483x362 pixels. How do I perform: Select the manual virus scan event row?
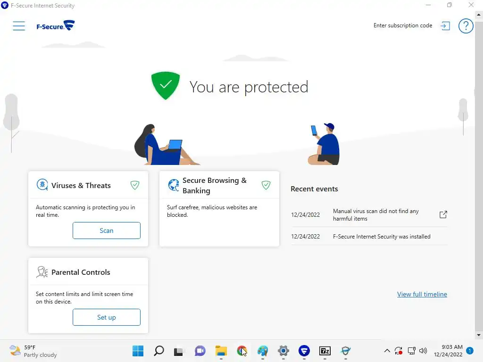[x=369, y=215]
